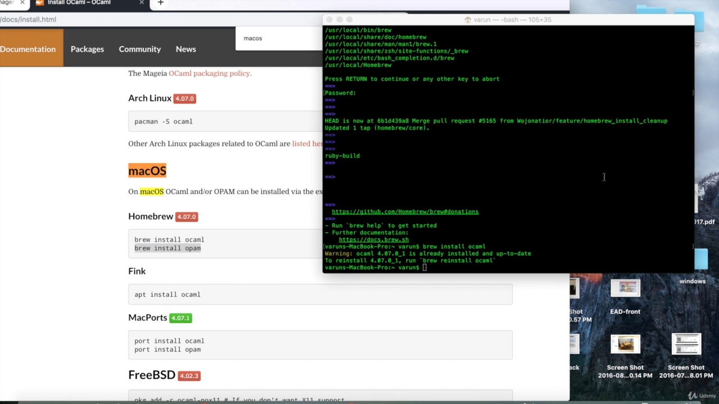This screenshot has width=719, height=404.
Task: Click the 4.02.3 badge beside FreeBSD
Action: click(189, 376)
